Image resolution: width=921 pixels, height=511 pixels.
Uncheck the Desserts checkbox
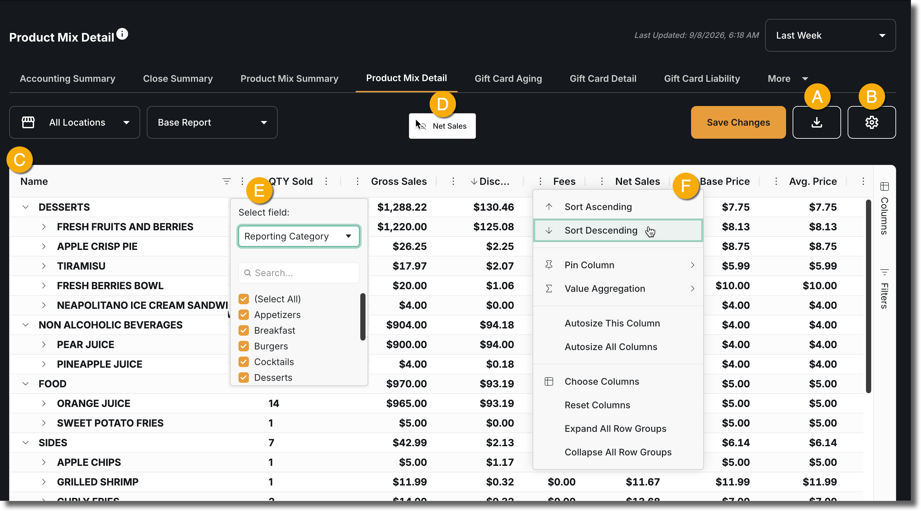pyautogui.click(x=244, y=378)
